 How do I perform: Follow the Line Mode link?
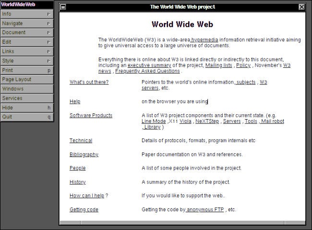[x=154, y=121]
